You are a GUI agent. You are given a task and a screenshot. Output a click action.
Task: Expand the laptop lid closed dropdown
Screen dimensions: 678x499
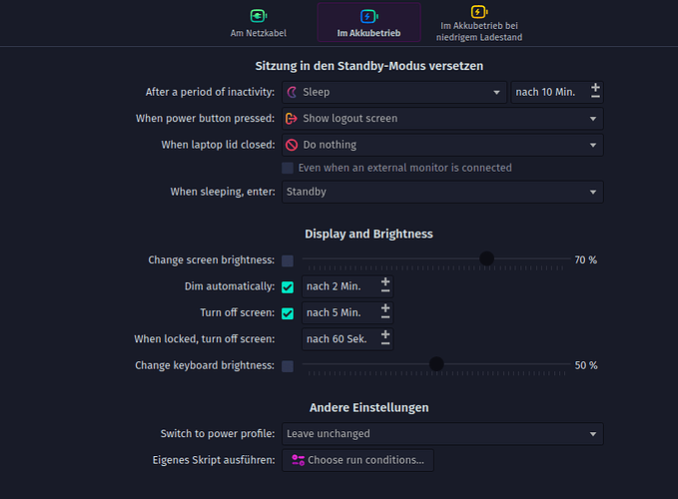[442, 145]
